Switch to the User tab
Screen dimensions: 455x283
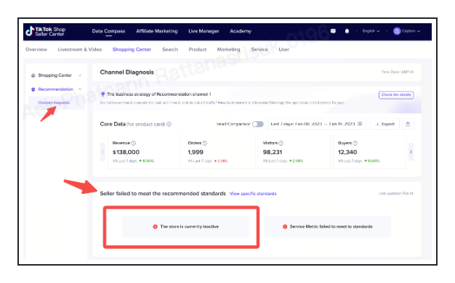point(284,49)
